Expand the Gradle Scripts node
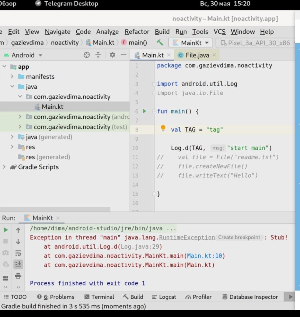Screen dimensions: 300x317 pos(4,167)
